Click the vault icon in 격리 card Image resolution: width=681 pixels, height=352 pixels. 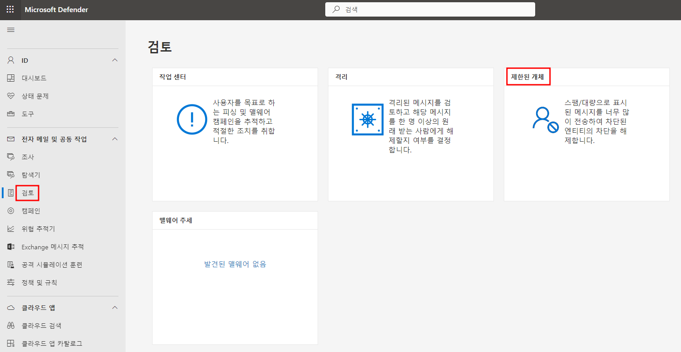368,119
